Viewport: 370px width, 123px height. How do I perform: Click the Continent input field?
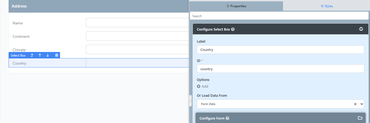[137, 36]
